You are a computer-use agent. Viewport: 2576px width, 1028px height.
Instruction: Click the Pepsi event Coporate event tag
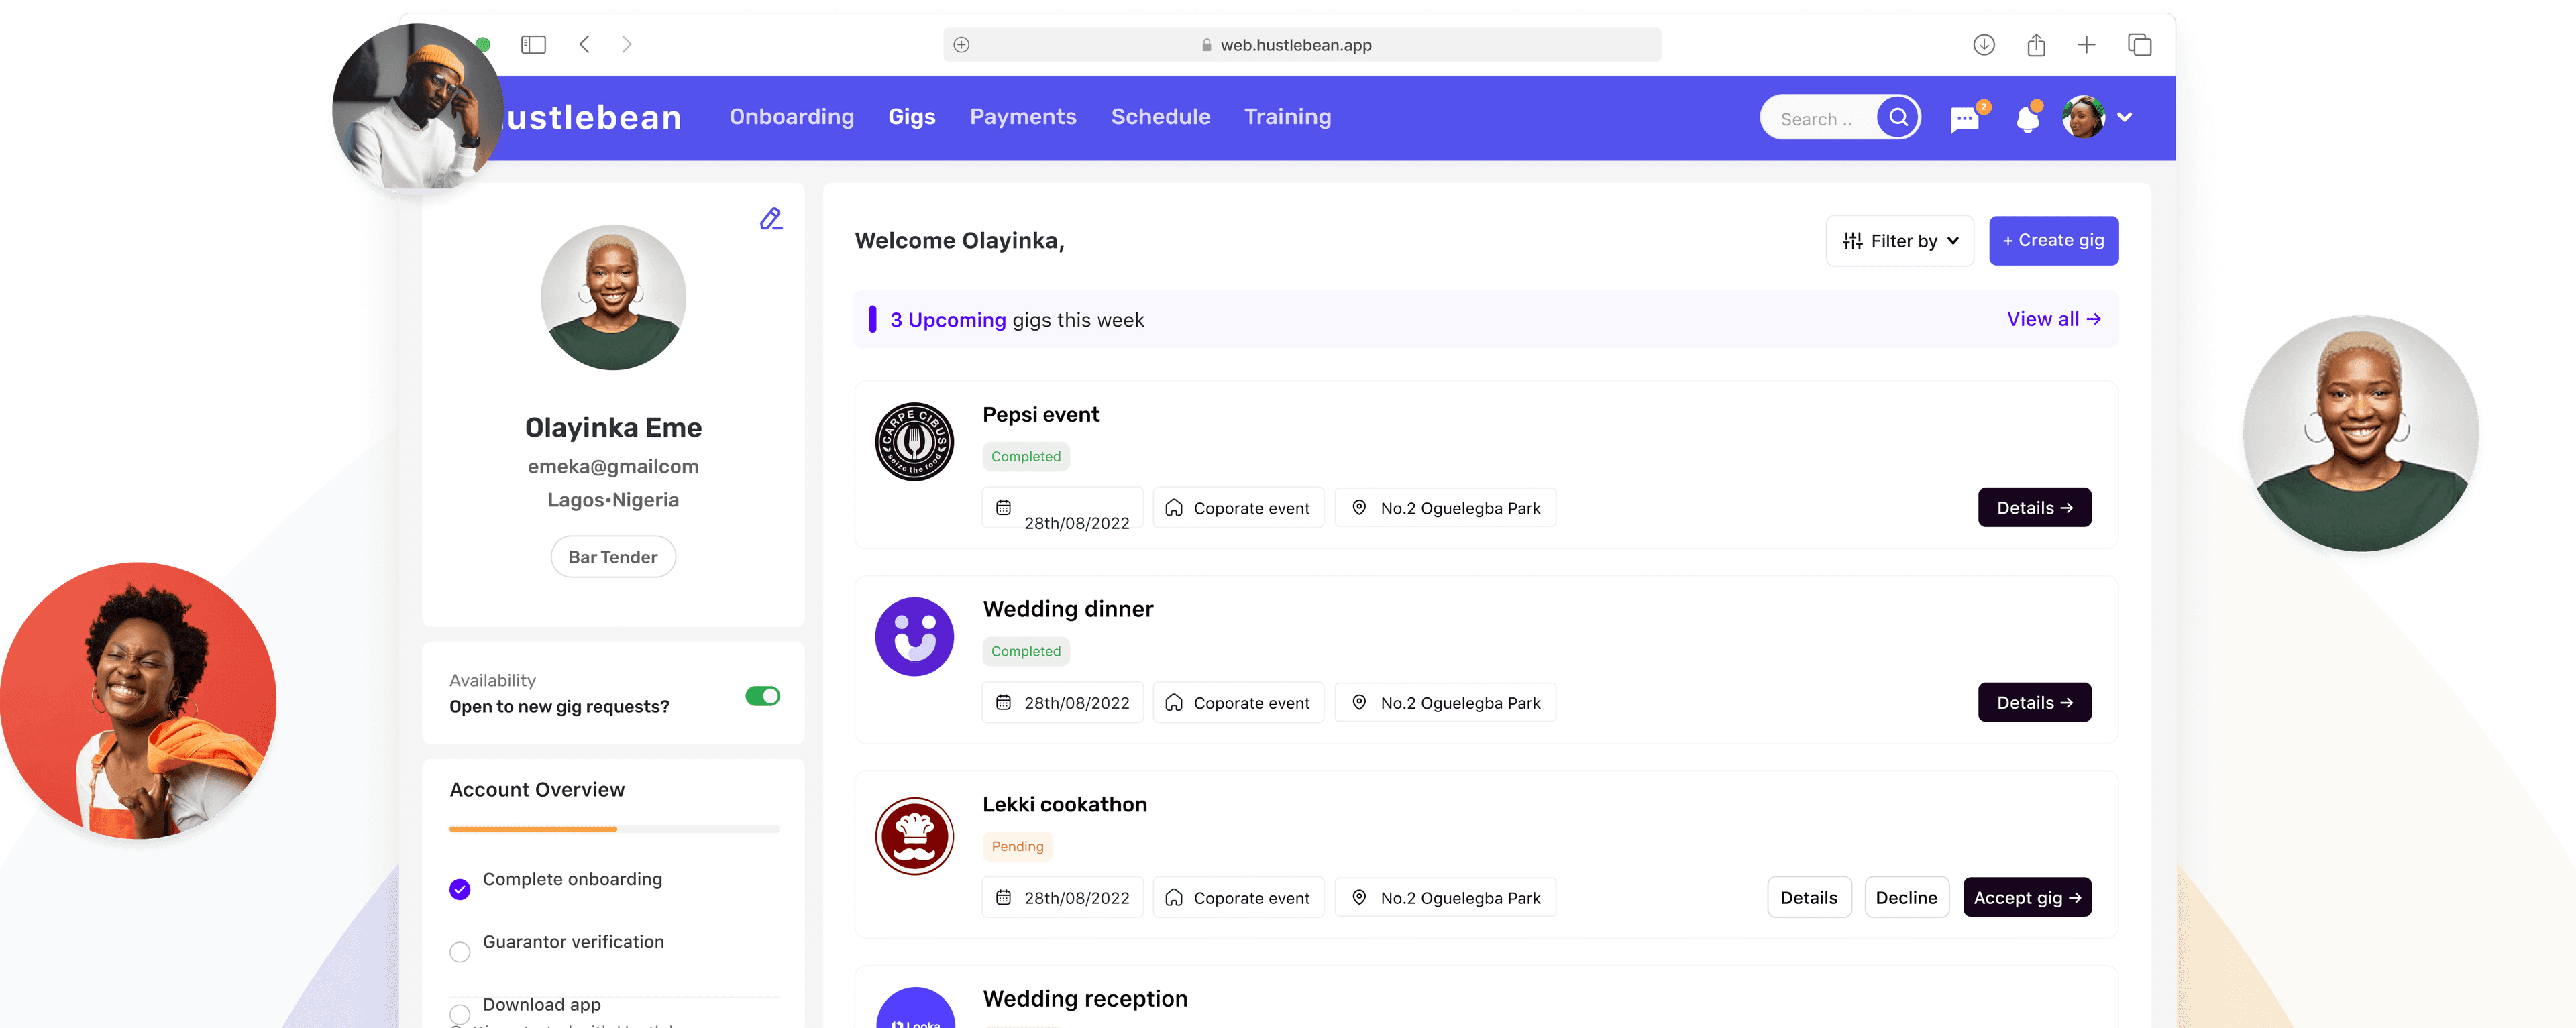1238,507
